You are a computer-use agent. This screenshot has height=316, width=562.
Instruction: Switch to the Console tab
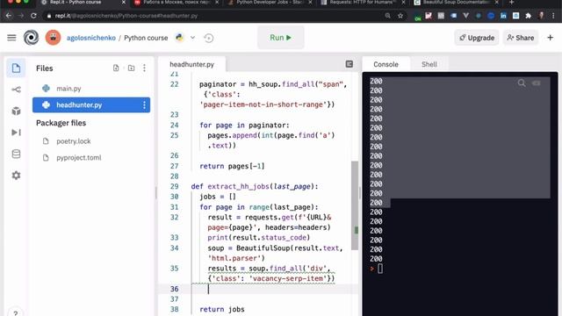click(x=385, y=64)
